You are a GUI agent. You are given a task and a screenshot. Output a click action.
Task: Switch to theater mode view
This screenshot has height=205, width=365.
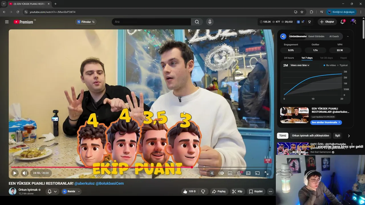point(248,173)
